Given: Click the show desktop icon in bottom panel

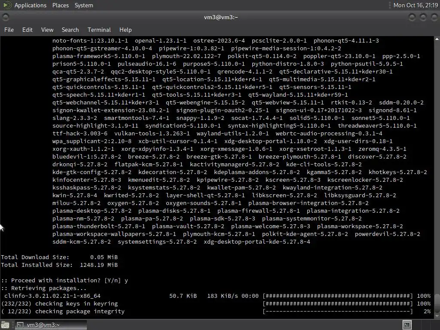Looking at the screenshot, I should coord(5,325).
